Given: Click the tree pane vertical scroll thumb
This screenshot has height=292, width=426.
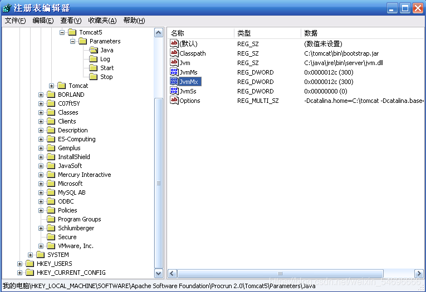Looking at the screenshot, I should [x=159, y=183].
